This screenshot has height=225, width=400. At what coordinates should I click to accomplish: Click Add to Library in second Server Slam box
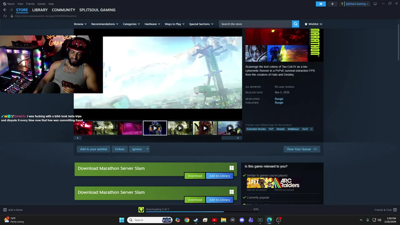(x=219, y=200)
